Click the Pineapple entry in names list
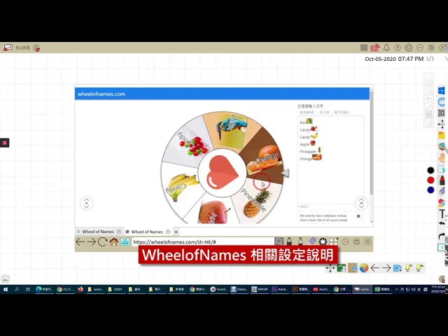448x336 pixels. [x=310, y=151]
